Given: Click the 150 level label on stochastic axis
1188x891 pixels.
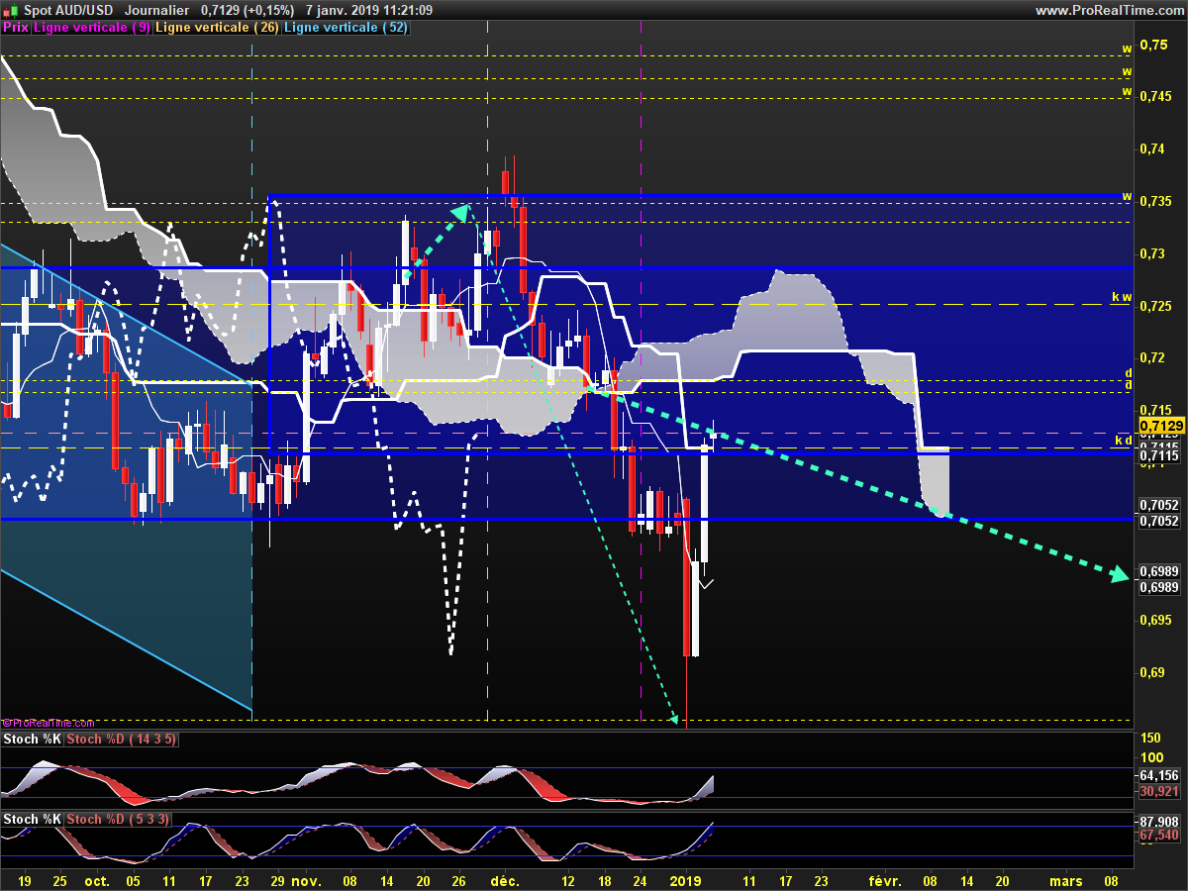Looking at the screenshot, I should pyautogui.click(x=1151, y=739).
